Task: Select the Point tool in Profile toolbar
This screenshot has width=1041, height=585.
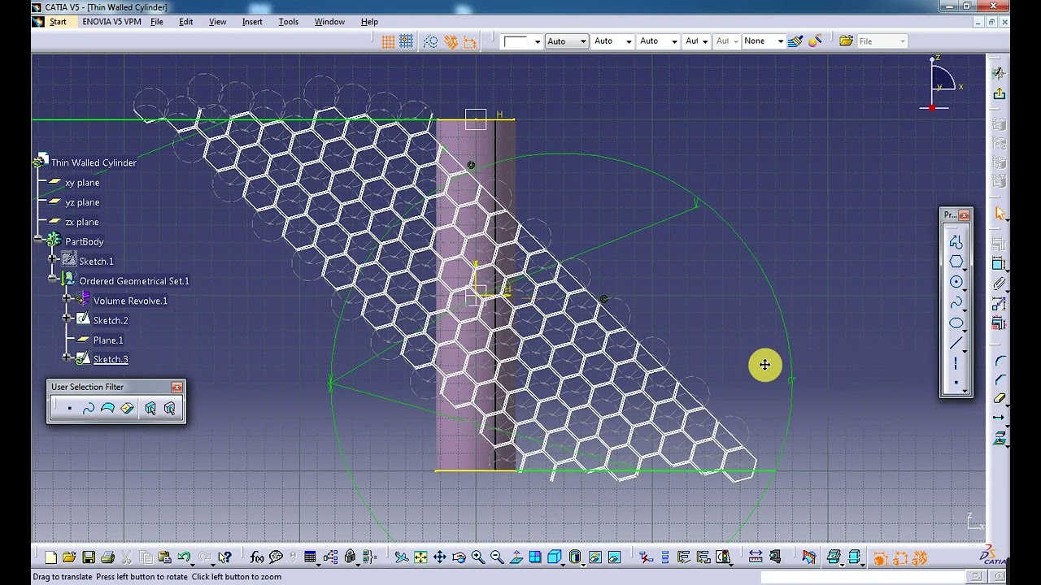Action: (956, 382)
